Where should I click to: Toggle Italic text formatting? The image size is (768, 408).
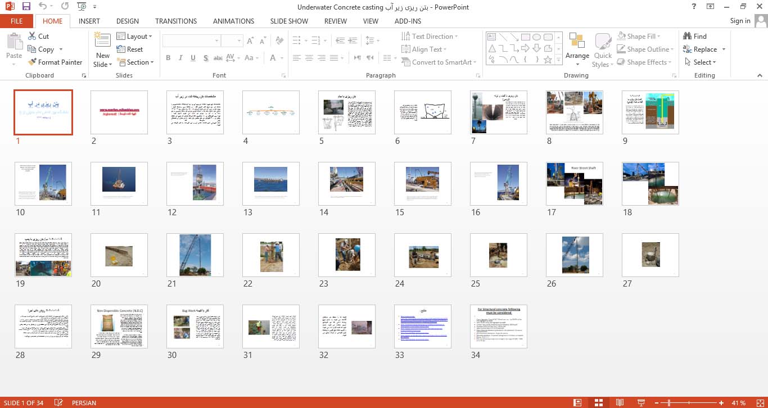coord(180,58)
